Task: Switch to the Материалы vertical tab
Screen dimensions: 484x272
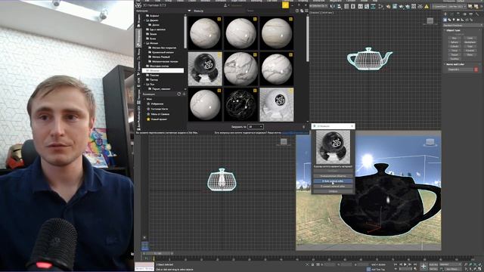Action: (x=138, y=37)
